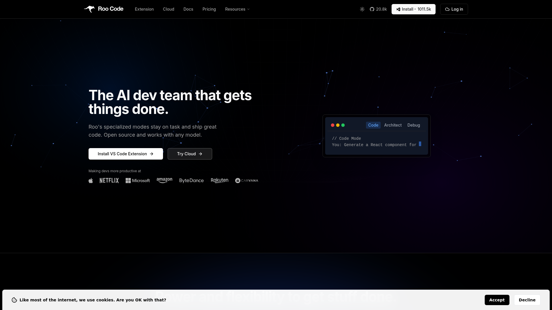Click the green traffic-light dot in code window

click(343, 125)
